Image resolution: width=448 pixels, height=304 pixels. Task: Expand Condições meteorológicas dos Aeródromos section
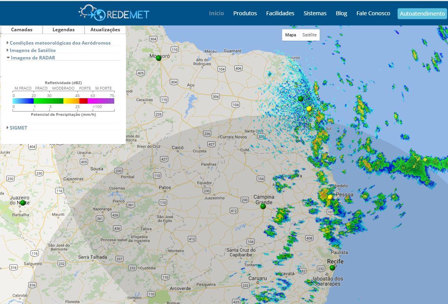point(60,43)
